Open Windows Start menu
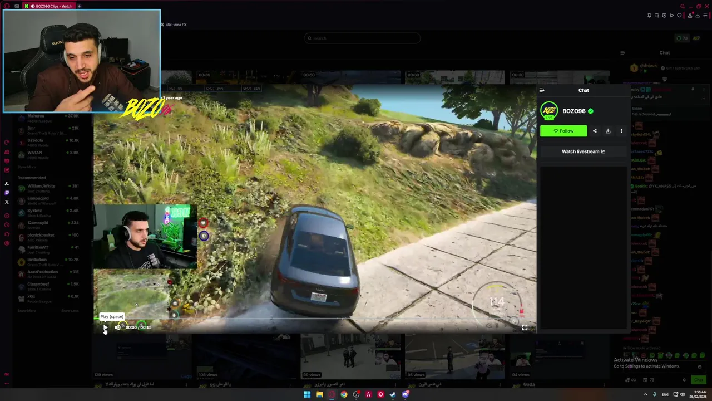Screen dimensions: 712x401 click(x=307, y=394)
